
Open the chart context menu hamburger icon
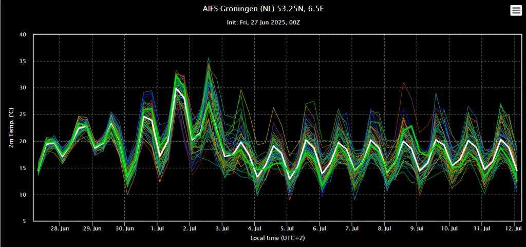[516, 10]
